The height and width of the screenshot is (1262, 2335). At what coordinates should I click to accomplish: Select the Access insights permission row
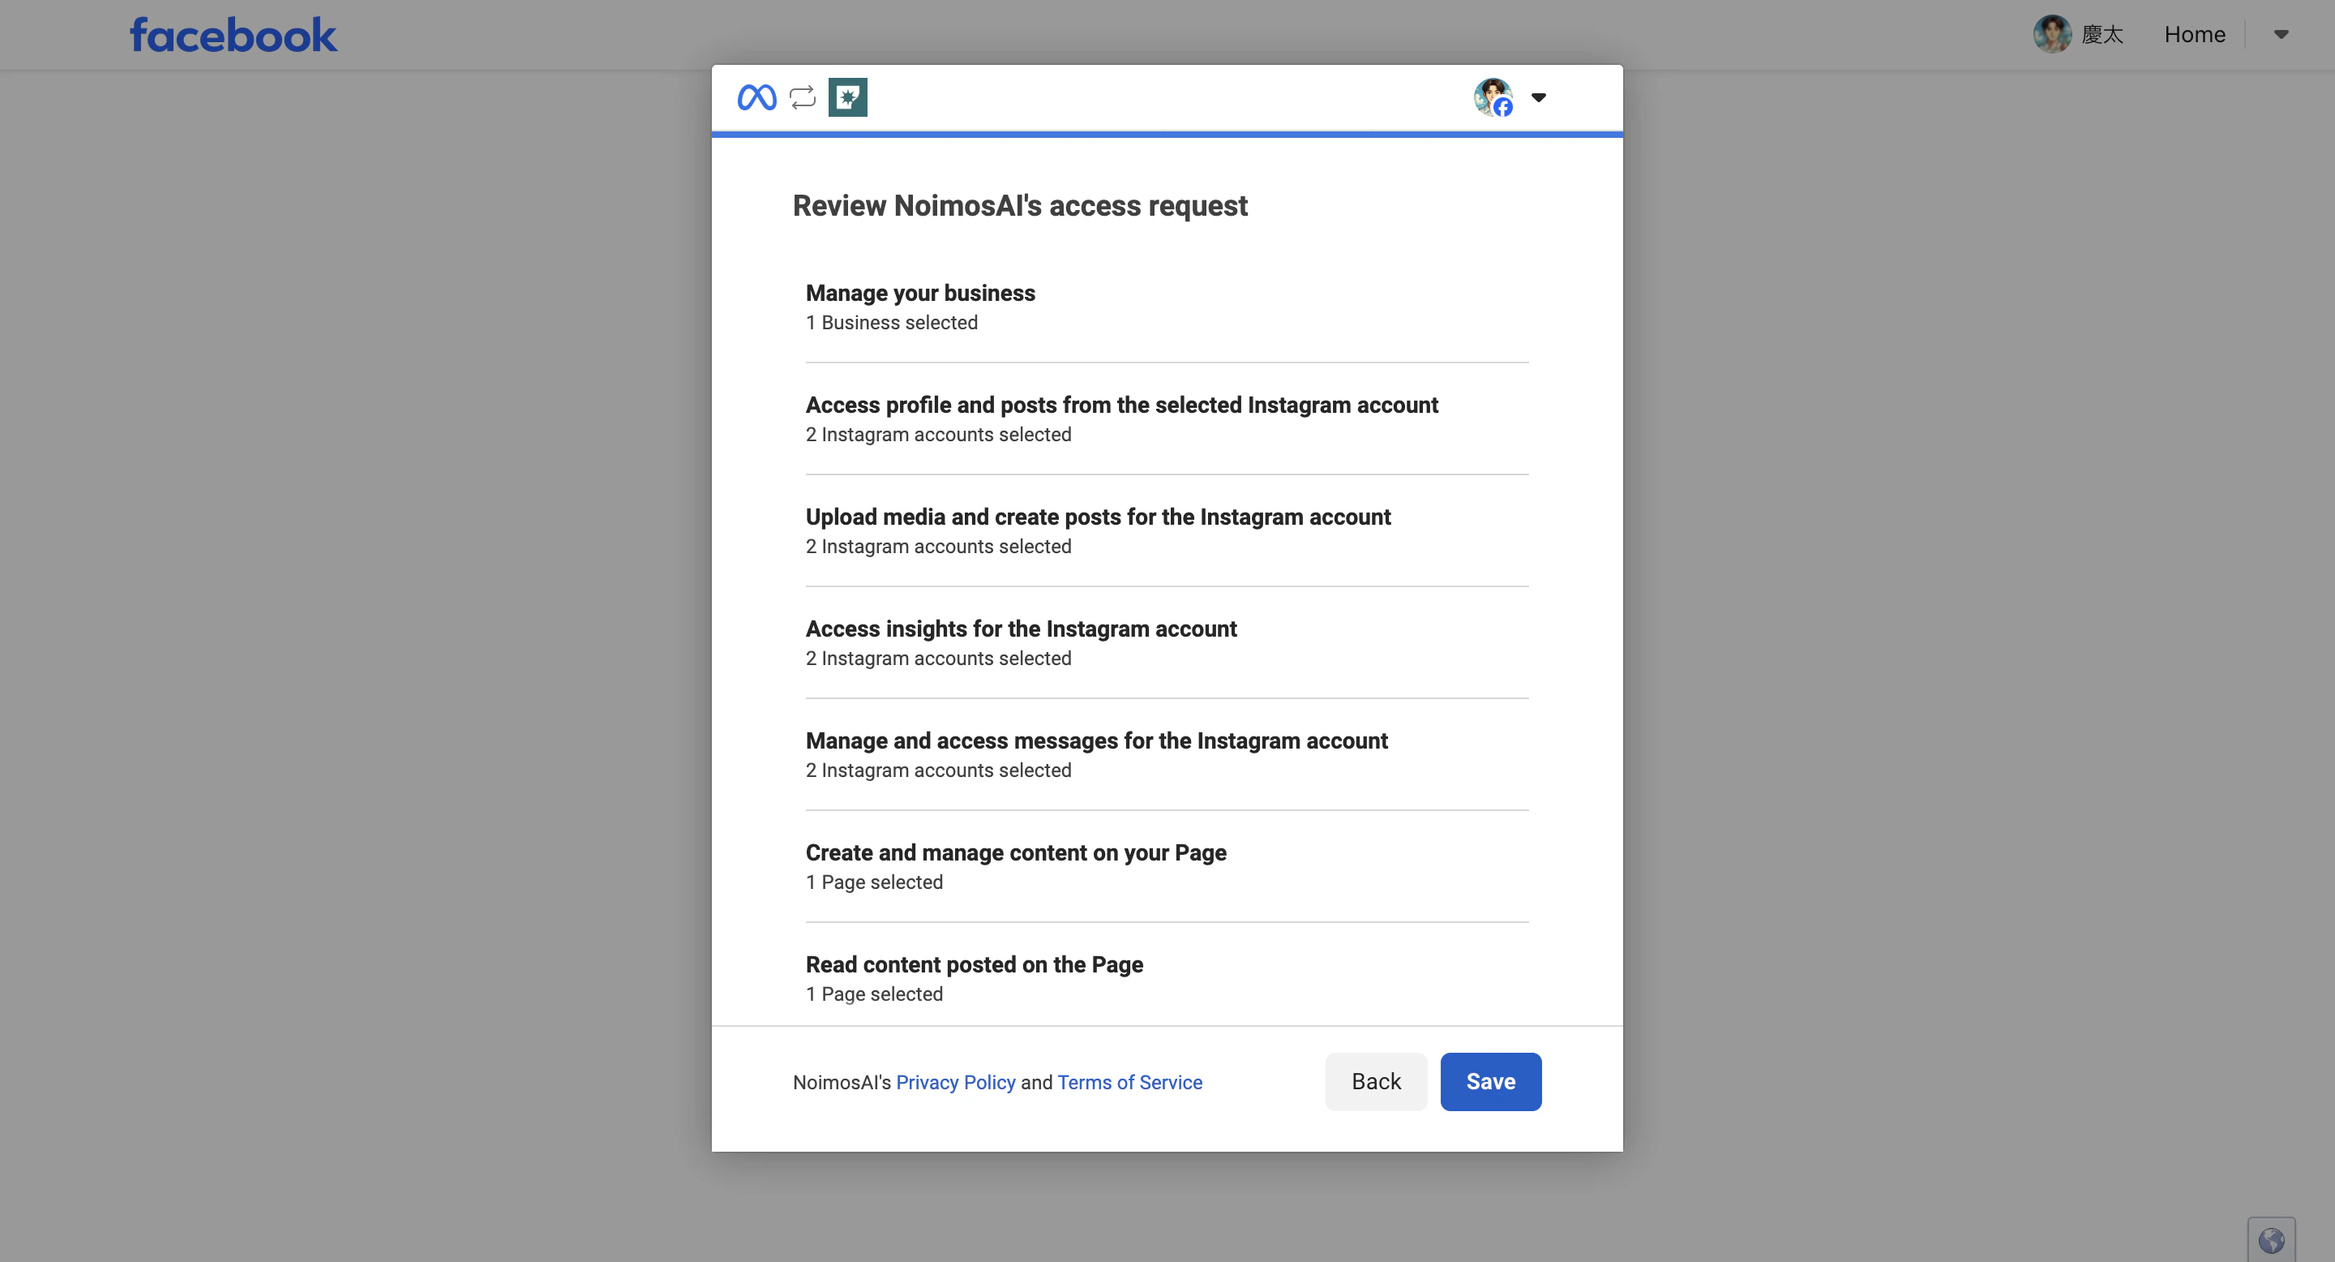pos(1021,629)
